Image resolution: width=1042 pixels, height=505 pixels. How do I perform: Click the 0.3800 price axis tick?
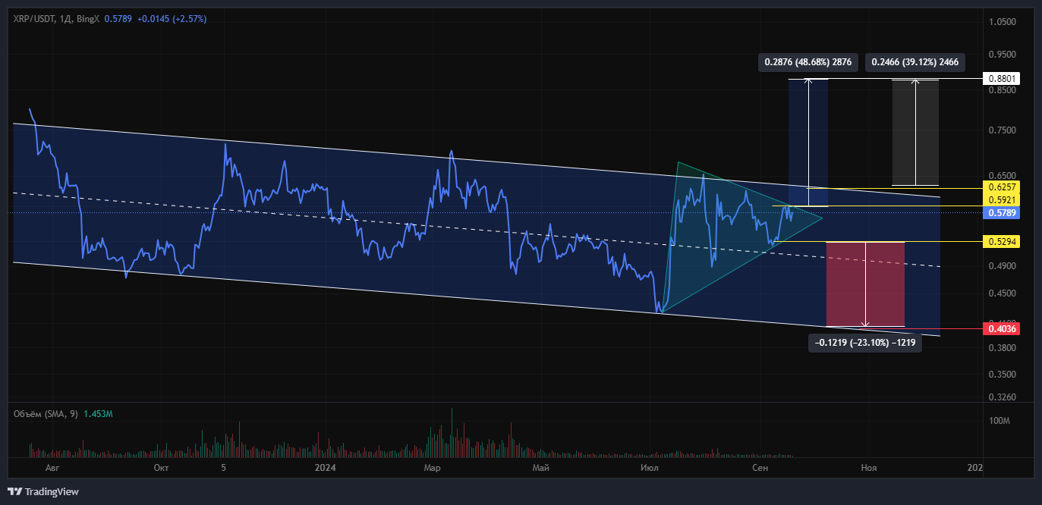click(1002, 348)
